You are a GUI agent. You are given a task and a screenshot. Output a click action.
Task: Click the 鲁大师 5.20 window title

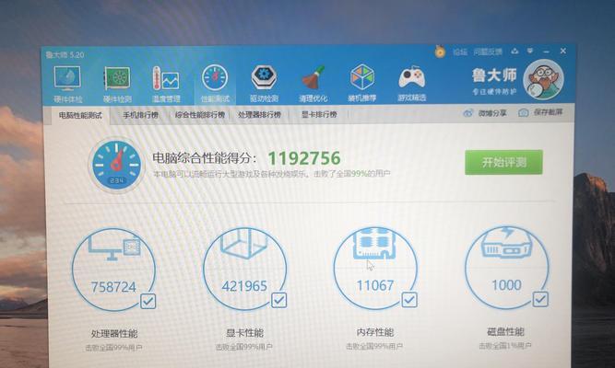[x=65, y=55]
